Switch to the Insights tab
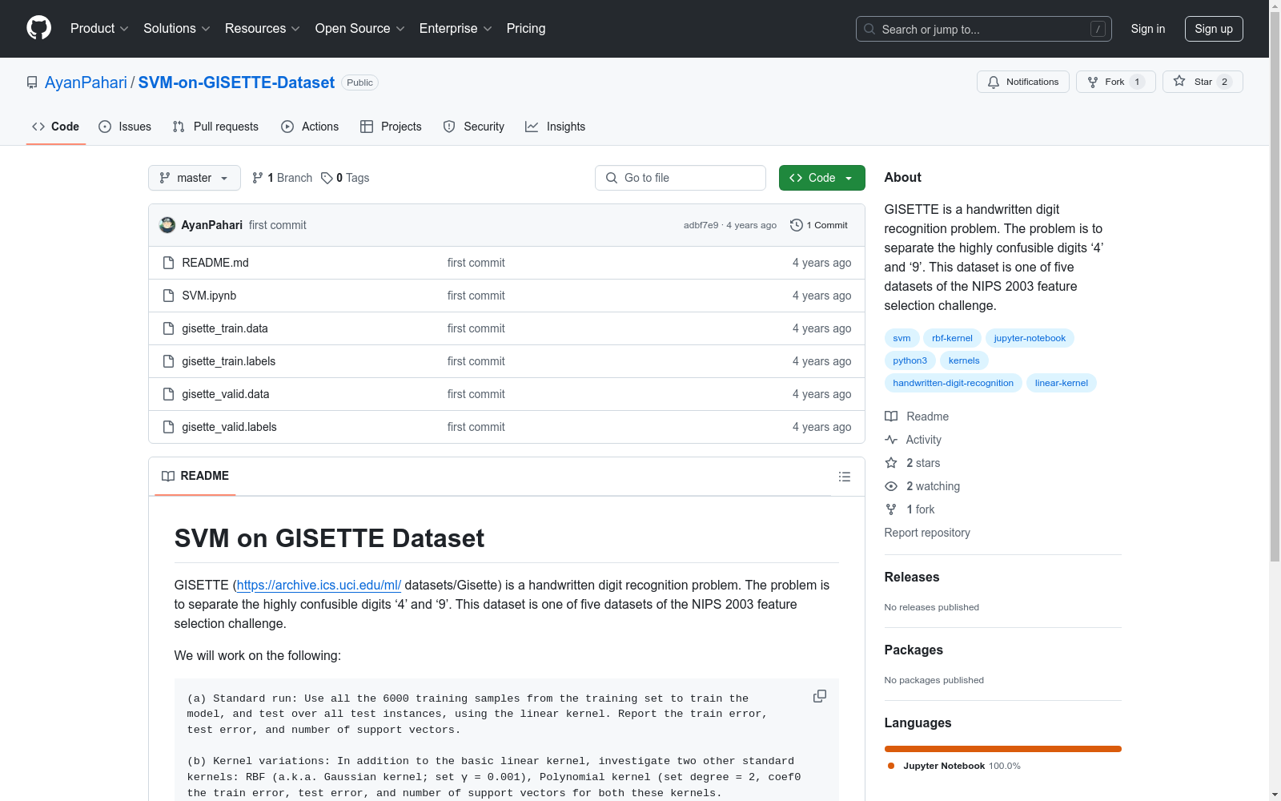 556,127
